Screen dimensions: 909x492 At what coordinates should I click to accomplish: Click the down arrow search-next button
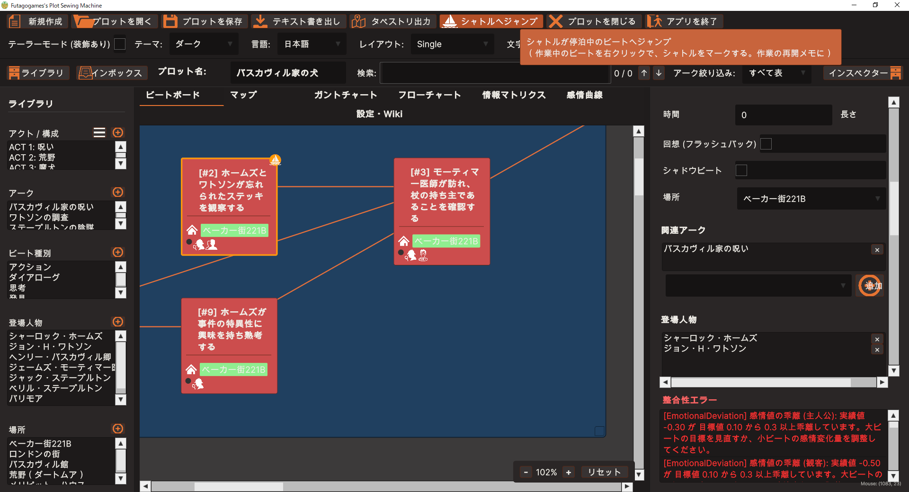coord(659,73)
